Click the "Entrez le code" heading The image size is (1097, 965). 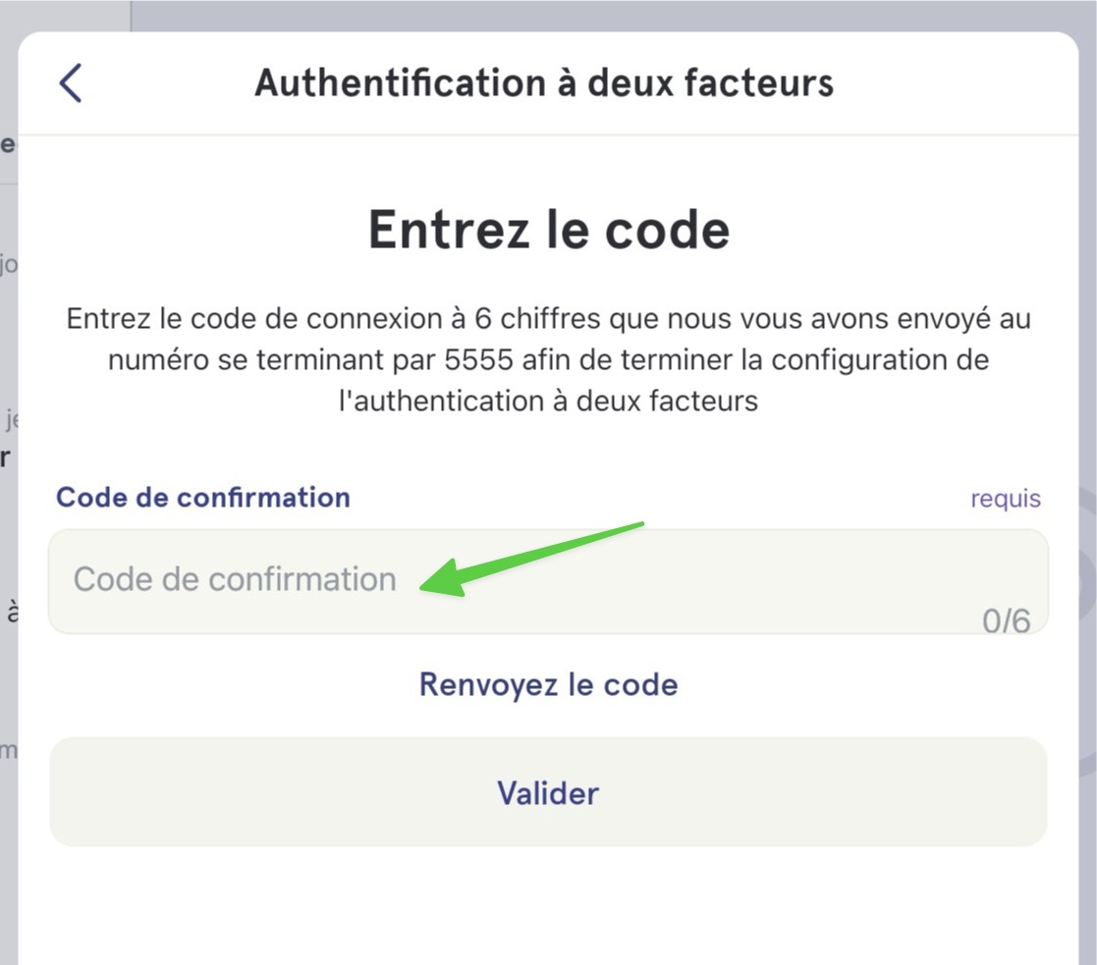point(548,230)
